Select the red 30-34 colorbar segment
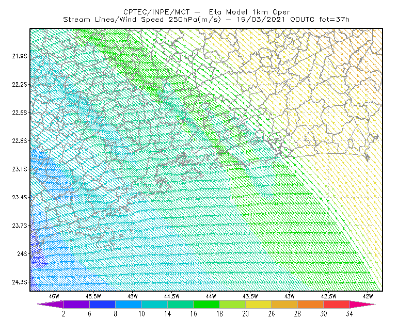 (337, 304)
